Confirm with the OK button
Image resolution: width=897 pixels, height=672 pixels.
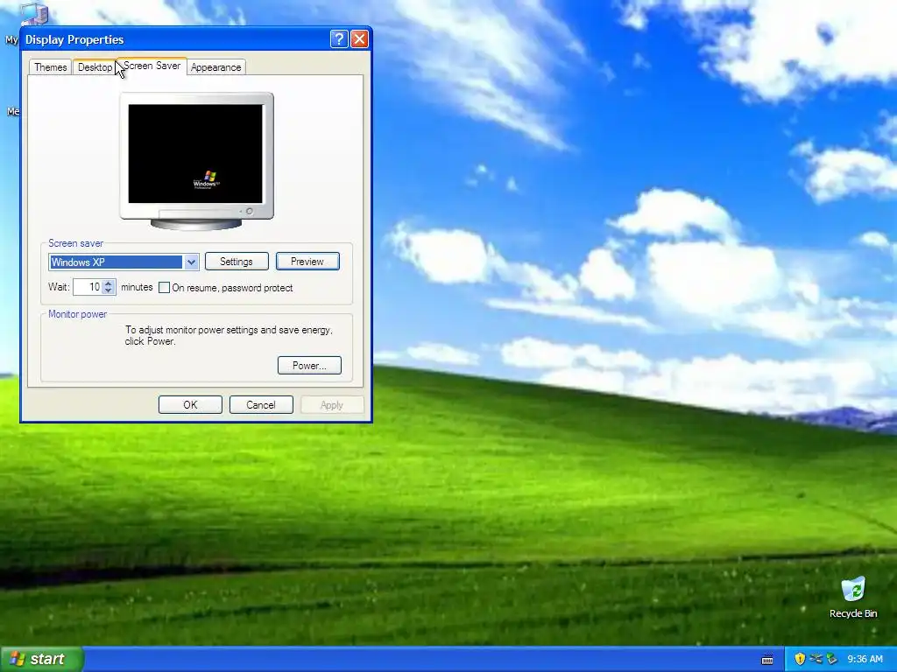coord(190,404)
